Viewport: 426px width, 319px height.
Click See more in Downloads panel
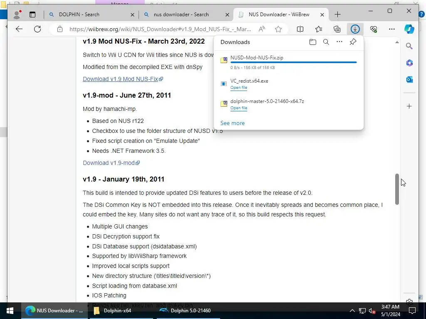click(x=233, y=123)
